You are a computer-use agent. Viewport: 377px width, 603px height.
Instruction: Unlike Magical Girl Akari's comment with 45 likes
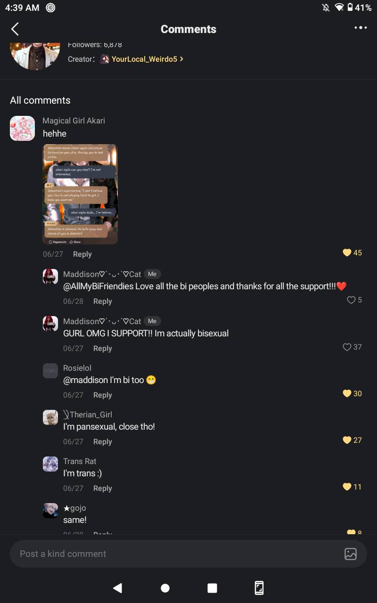click(347, 253)
